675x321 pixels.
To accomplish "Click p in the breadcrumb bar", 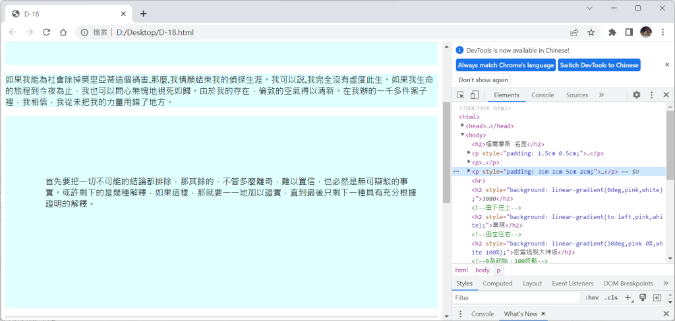I will [x=498, y=270].
